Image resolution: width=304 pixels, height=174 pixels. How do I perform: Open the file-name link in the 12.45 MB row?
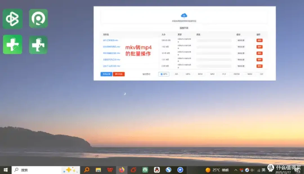pos(111,53)
